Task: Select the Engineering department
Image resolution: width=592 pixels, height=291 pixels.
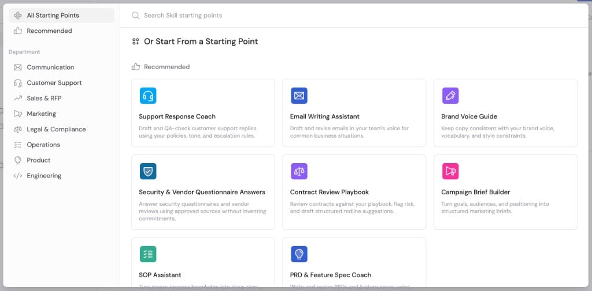Action: 61,176
